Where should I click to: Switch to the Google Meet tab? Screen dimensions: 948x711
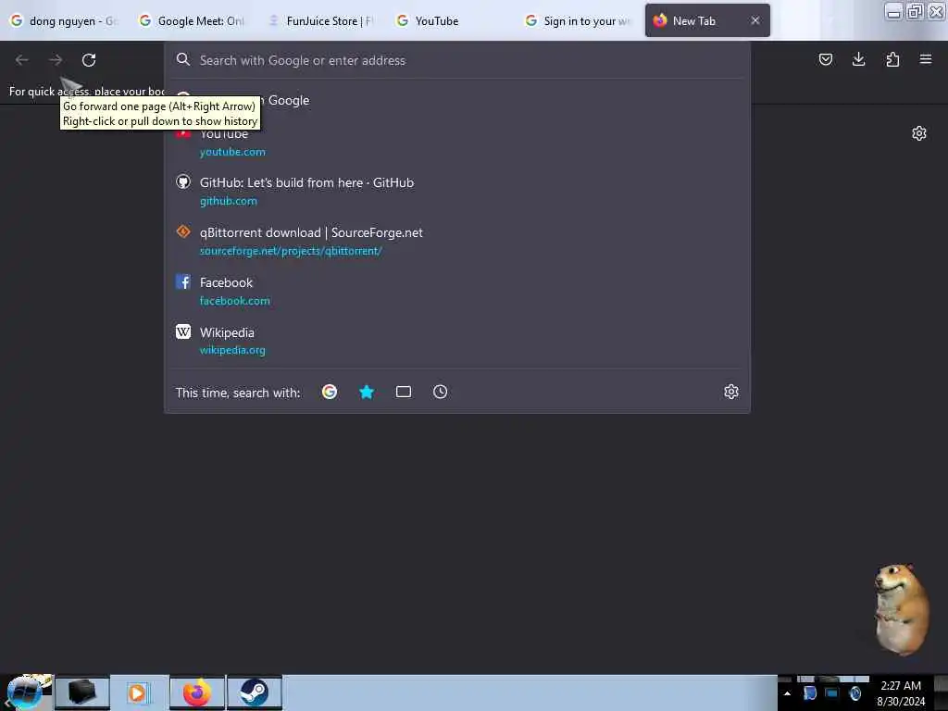tap(193, 21)
